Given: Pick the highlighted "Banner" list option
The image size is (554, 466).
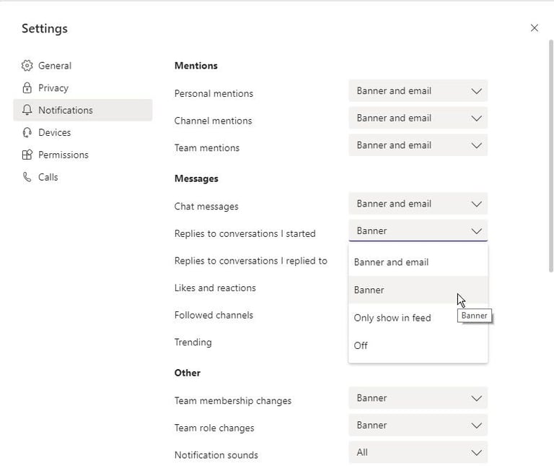Looking at the screenshot, I should pyautogui.click(x=369, y=290).
